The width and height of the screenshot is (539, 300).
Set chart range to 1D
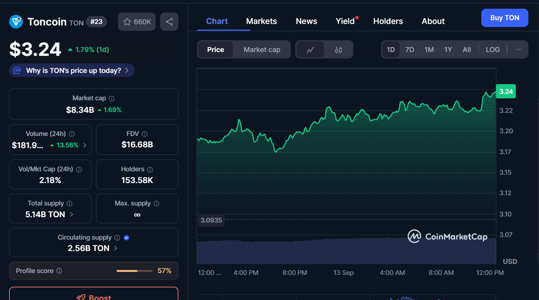pyautogui.click(x=391, y=50)
